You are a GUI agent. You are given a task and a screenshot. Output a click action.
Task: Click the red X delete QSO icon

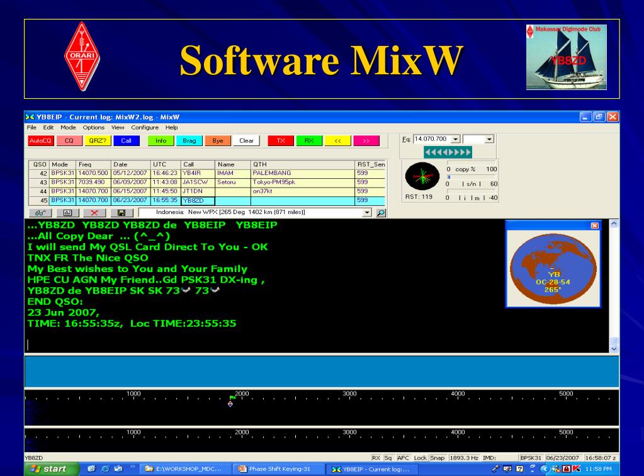pyautogui.click(x=94, y=213)
